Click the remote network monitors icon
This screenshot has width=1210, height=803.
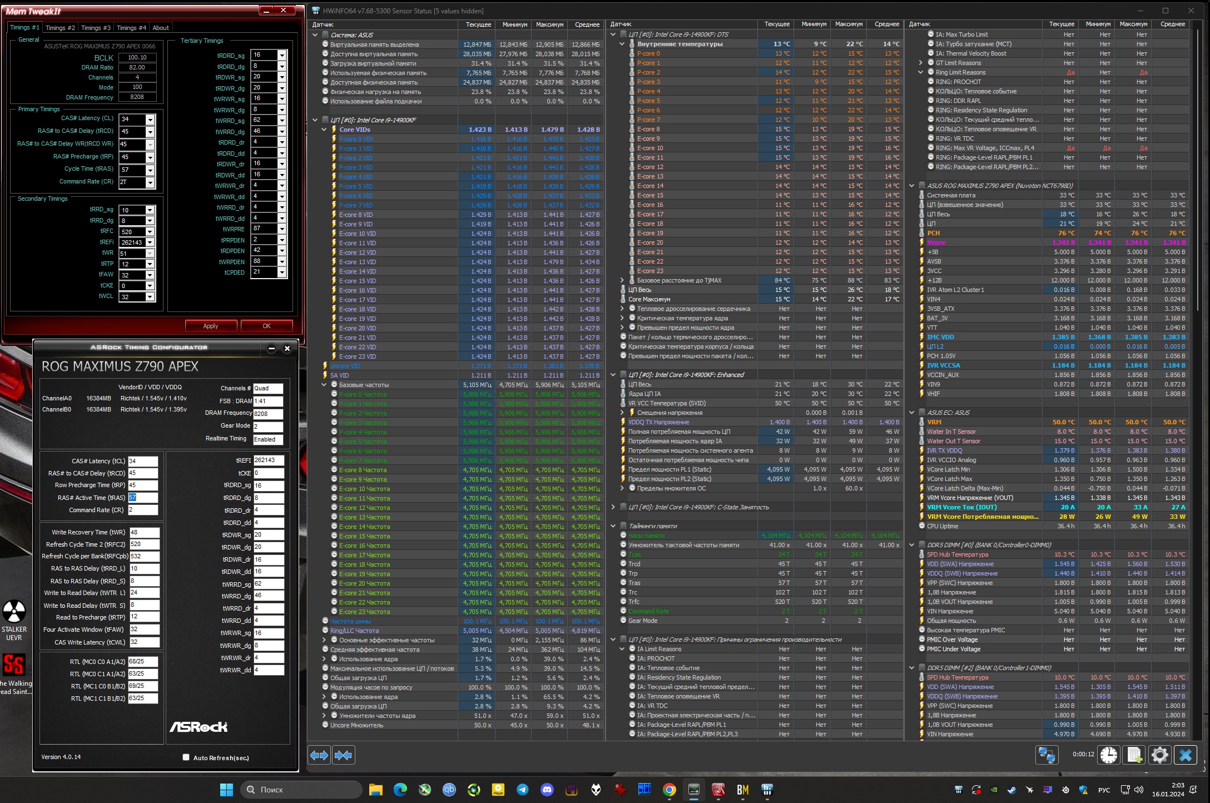1047,755
